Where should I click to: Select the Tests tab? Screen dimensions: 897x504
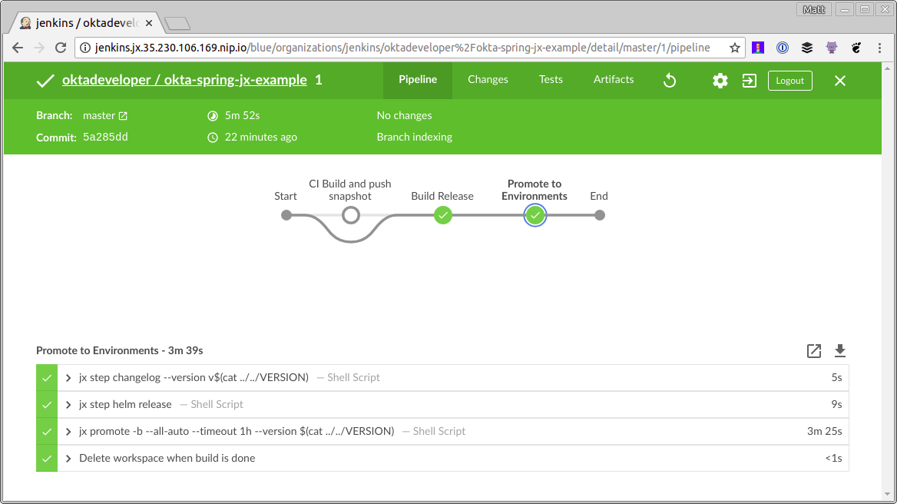coord(551,80)
